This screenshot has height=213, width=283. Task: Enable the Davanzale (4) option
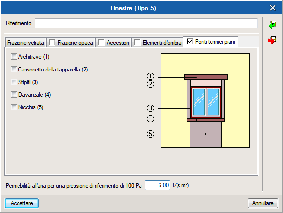point(14,95)
